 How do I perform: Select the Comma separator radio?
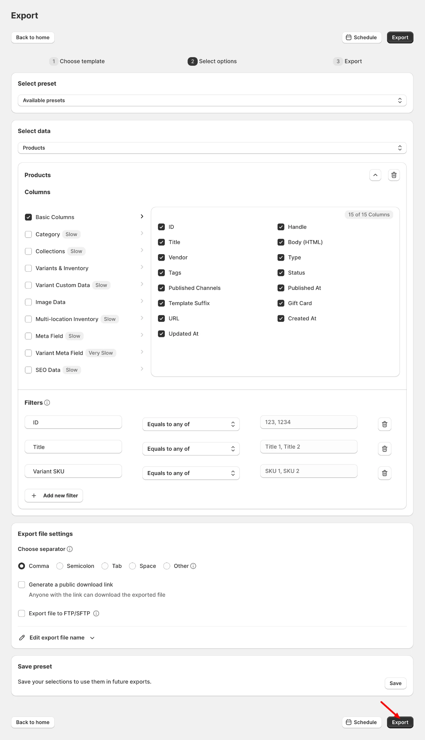(x=22, y=566)
